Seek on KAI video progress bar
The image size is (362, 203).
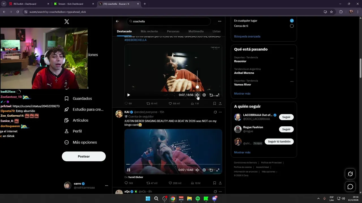(173, 164)
